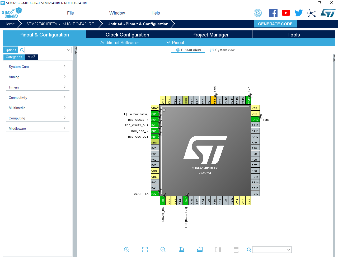Click pin PA9 on the chip
The width and height of the screenshot is (338, 260).
255,142
